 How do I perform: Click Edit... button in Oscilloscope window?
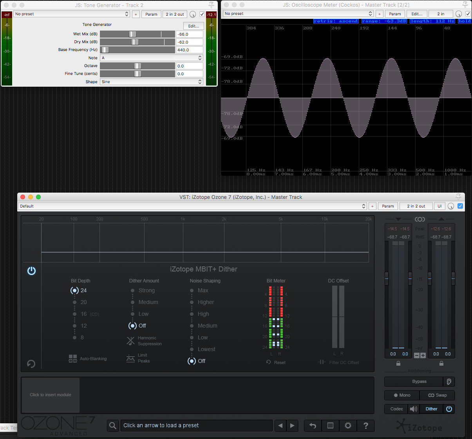tap(417, 14)
